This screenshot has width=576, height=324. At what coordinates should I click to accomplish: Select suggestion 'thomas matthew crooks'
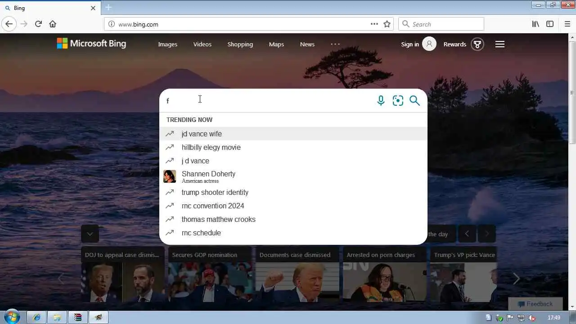[293, 219]
